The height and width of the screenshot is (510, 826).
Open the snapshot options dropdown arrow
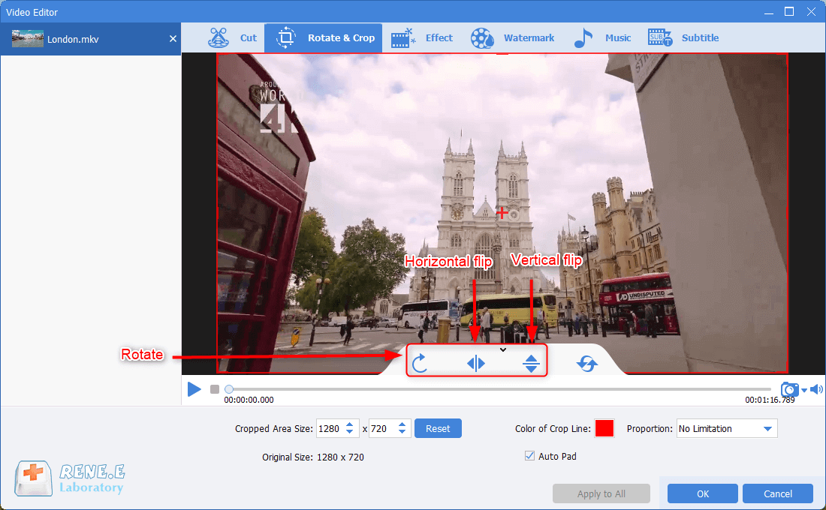pyautogui.click(x=804, y=390)
